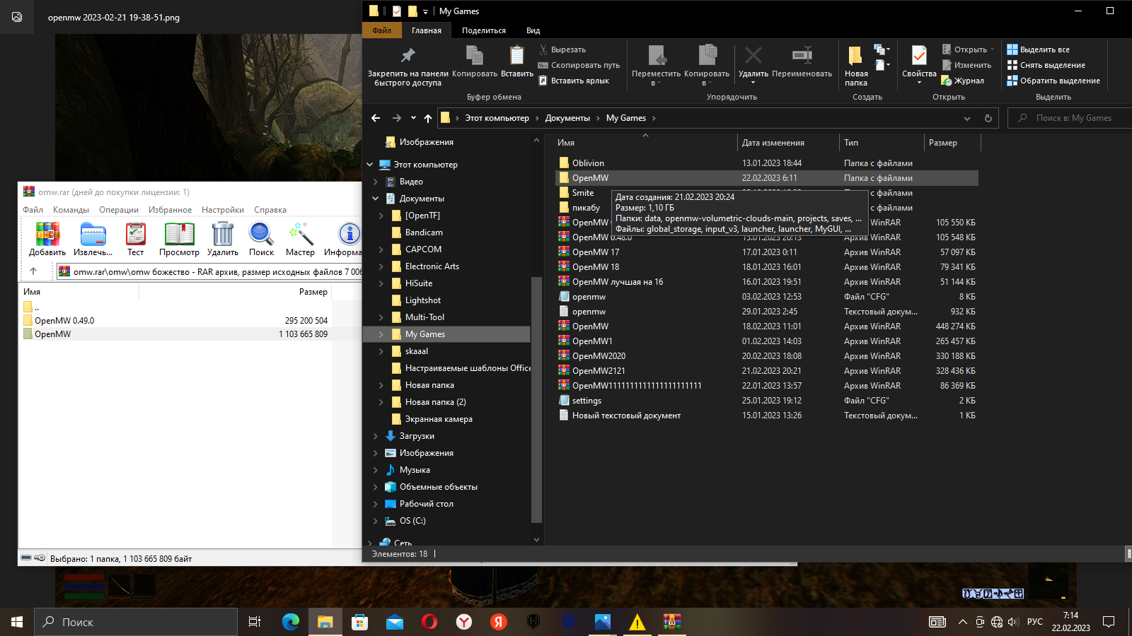This screenshot has height=636, width=1132.
Task: Click History (Журнал) in ribbon
Action: coord(963,81)
